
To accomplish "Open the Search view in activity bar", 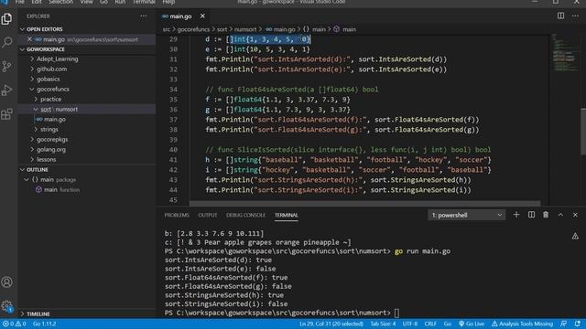I will tap(6, 42).
